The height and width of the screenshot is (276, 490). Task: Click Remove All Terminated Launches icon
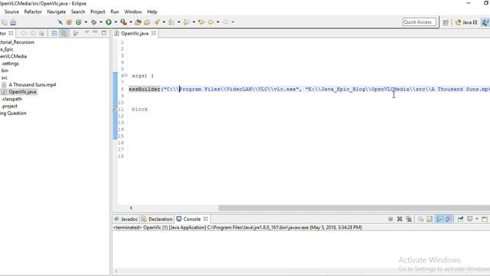(409, 219)
